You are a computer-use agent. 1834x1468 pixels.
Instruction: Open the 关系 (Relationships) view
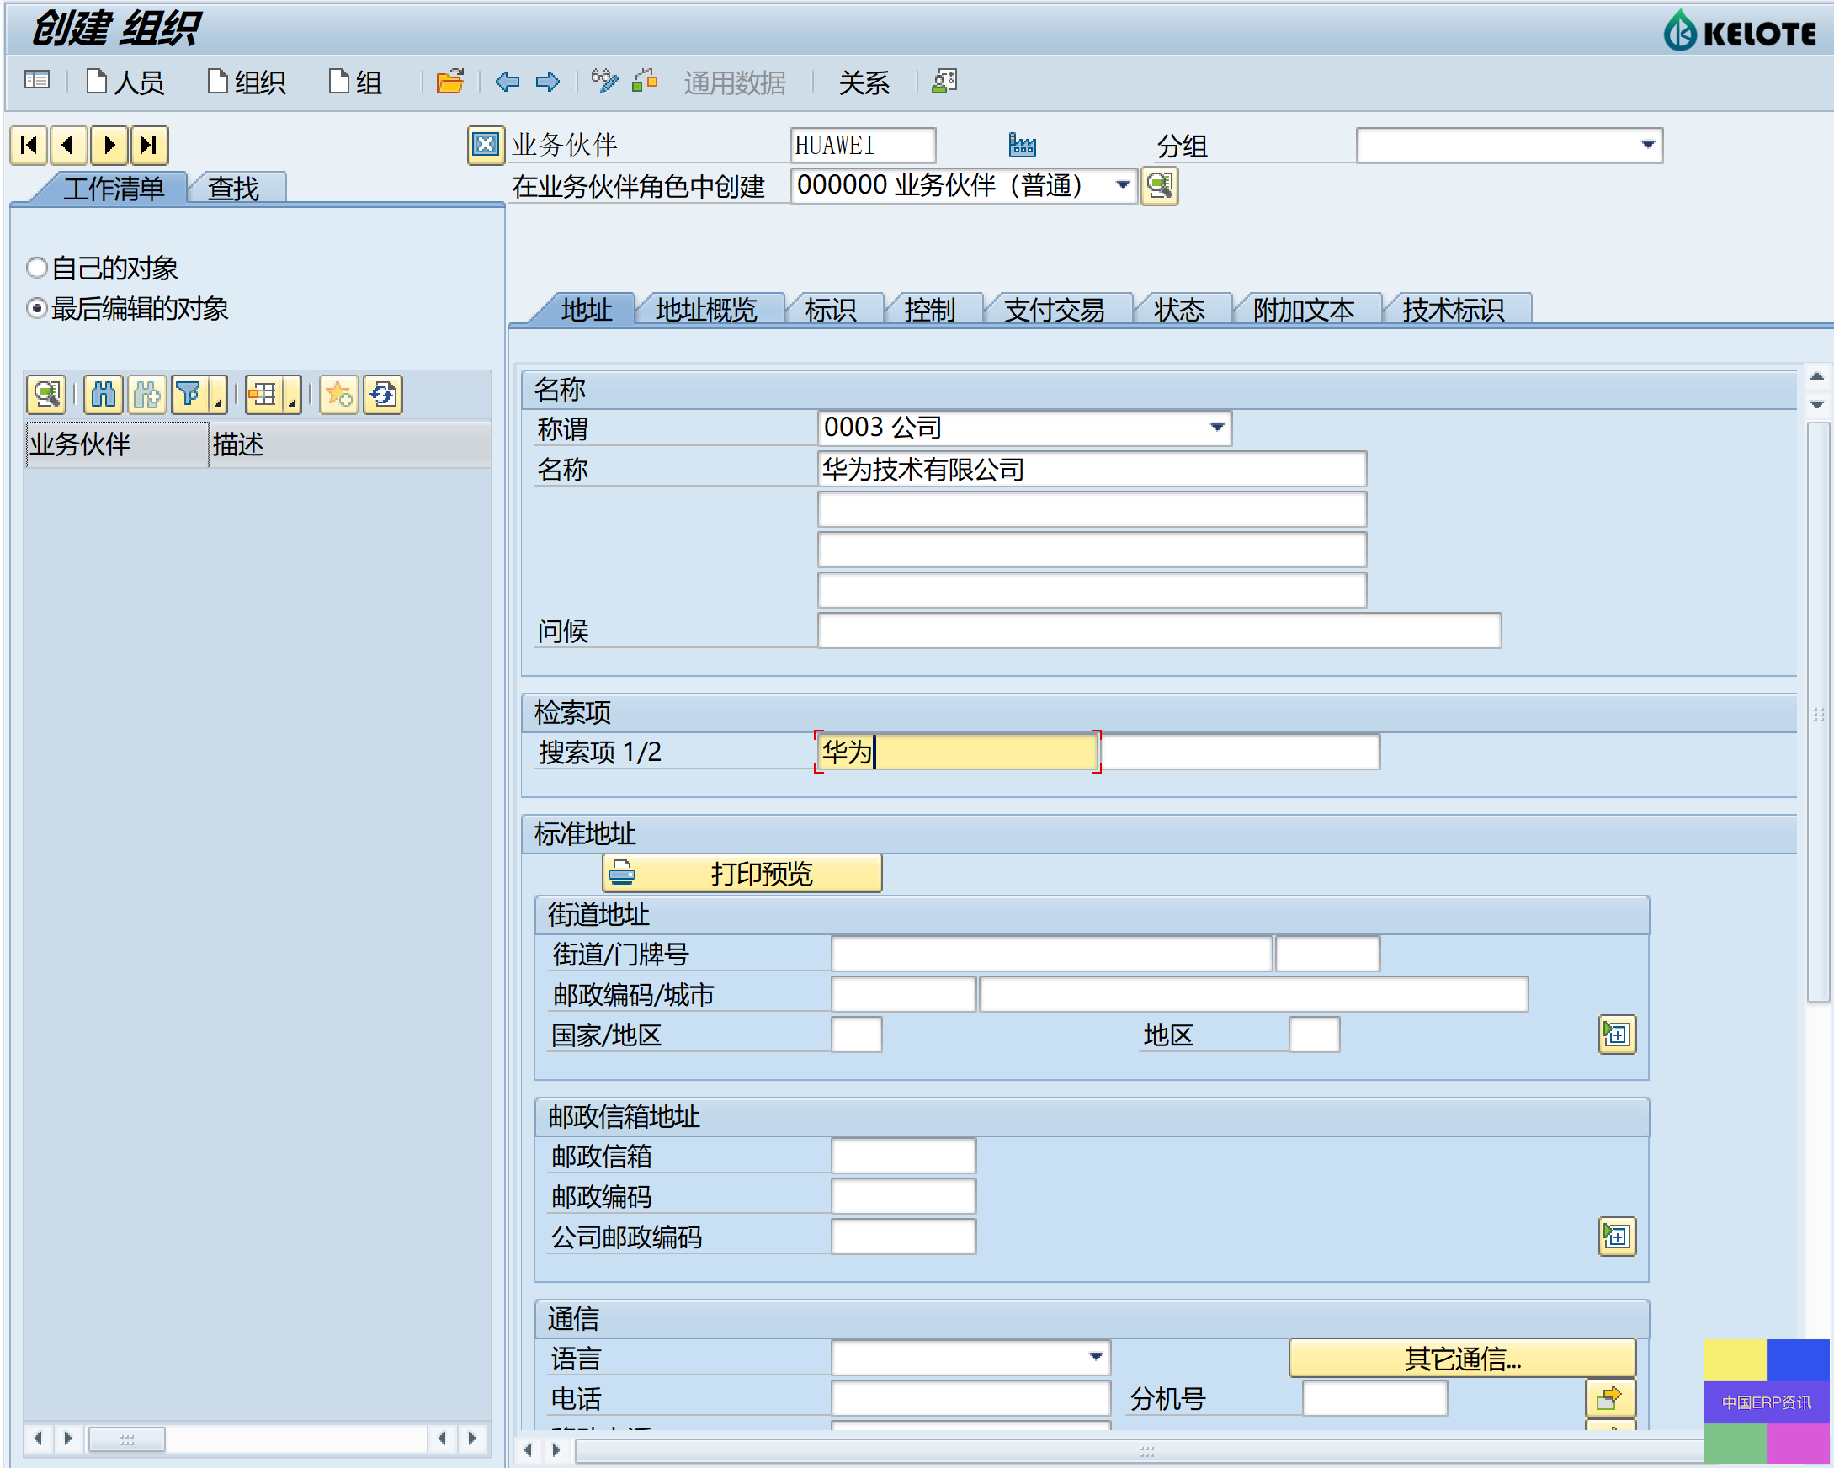[864, 82]
